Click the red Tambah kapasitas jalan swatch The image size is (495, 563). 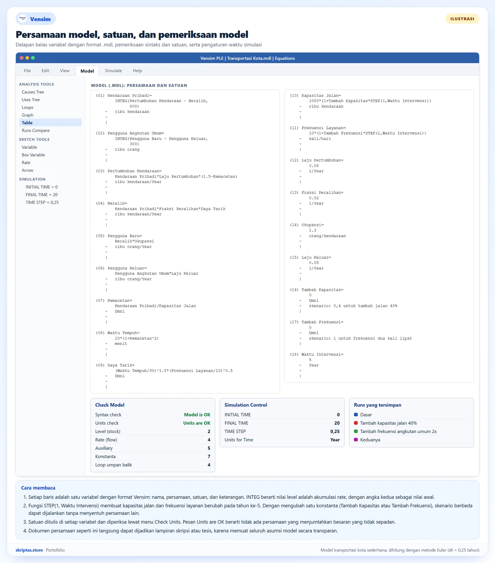[356, 423]
